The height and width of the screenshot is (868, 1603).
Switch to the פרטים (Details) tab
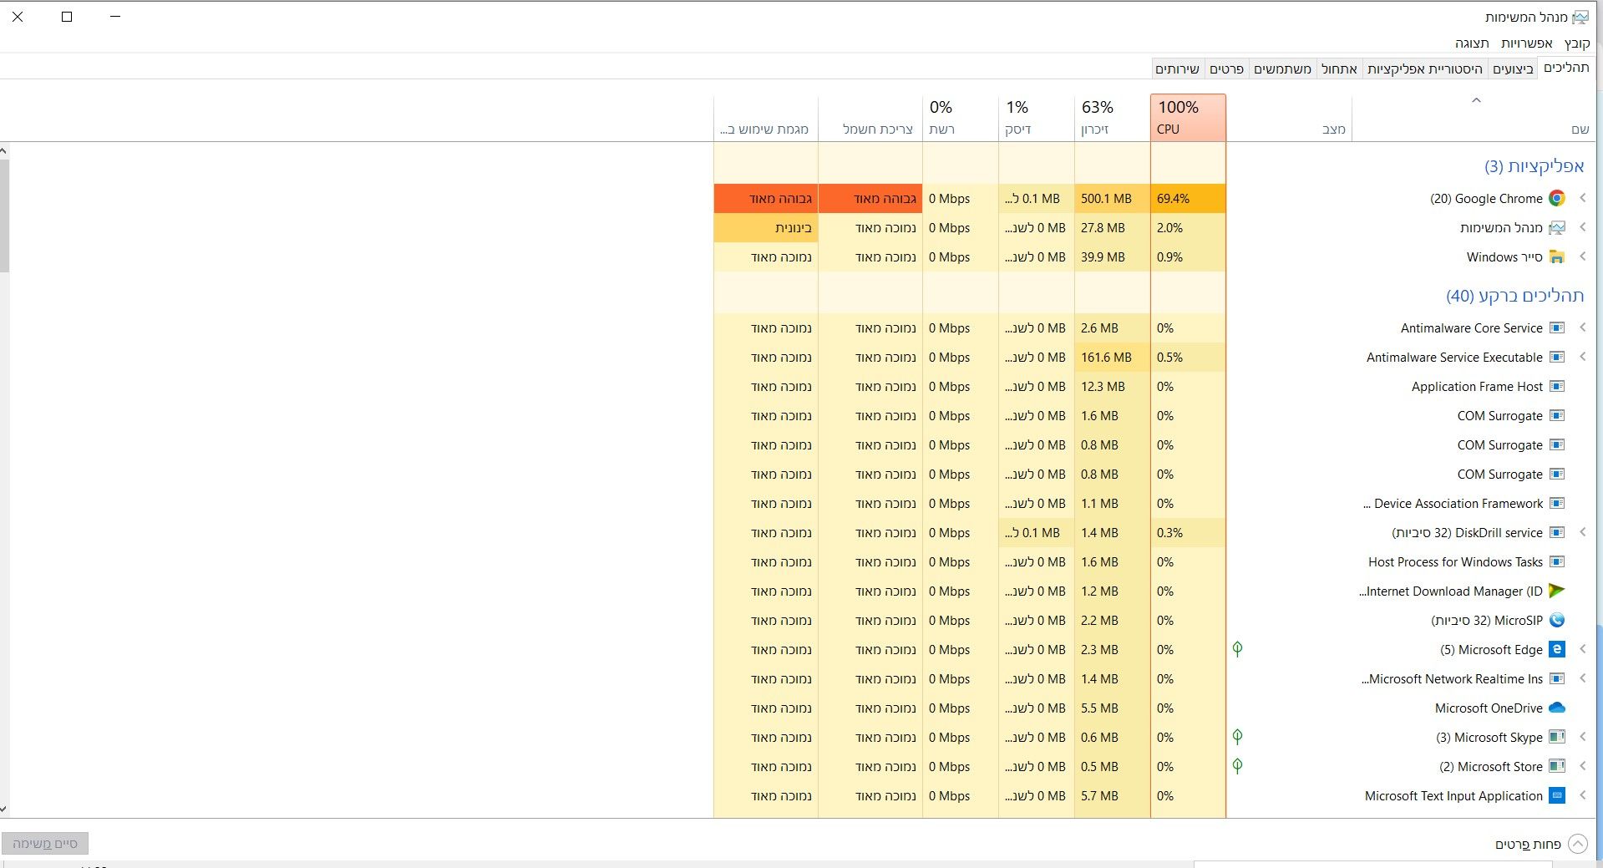click(1226, 69)
